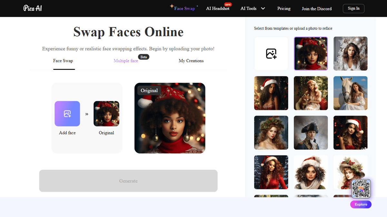
Task: Click the purple Add face upload icon
Action: tap(67, 114)
